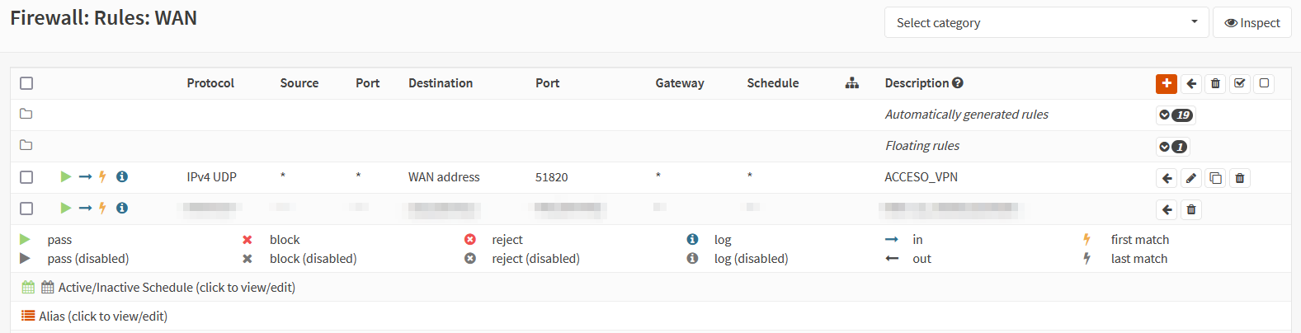The image size is (1301, 333).
Task: Click the Alias view/edit link
Action: 103,317
